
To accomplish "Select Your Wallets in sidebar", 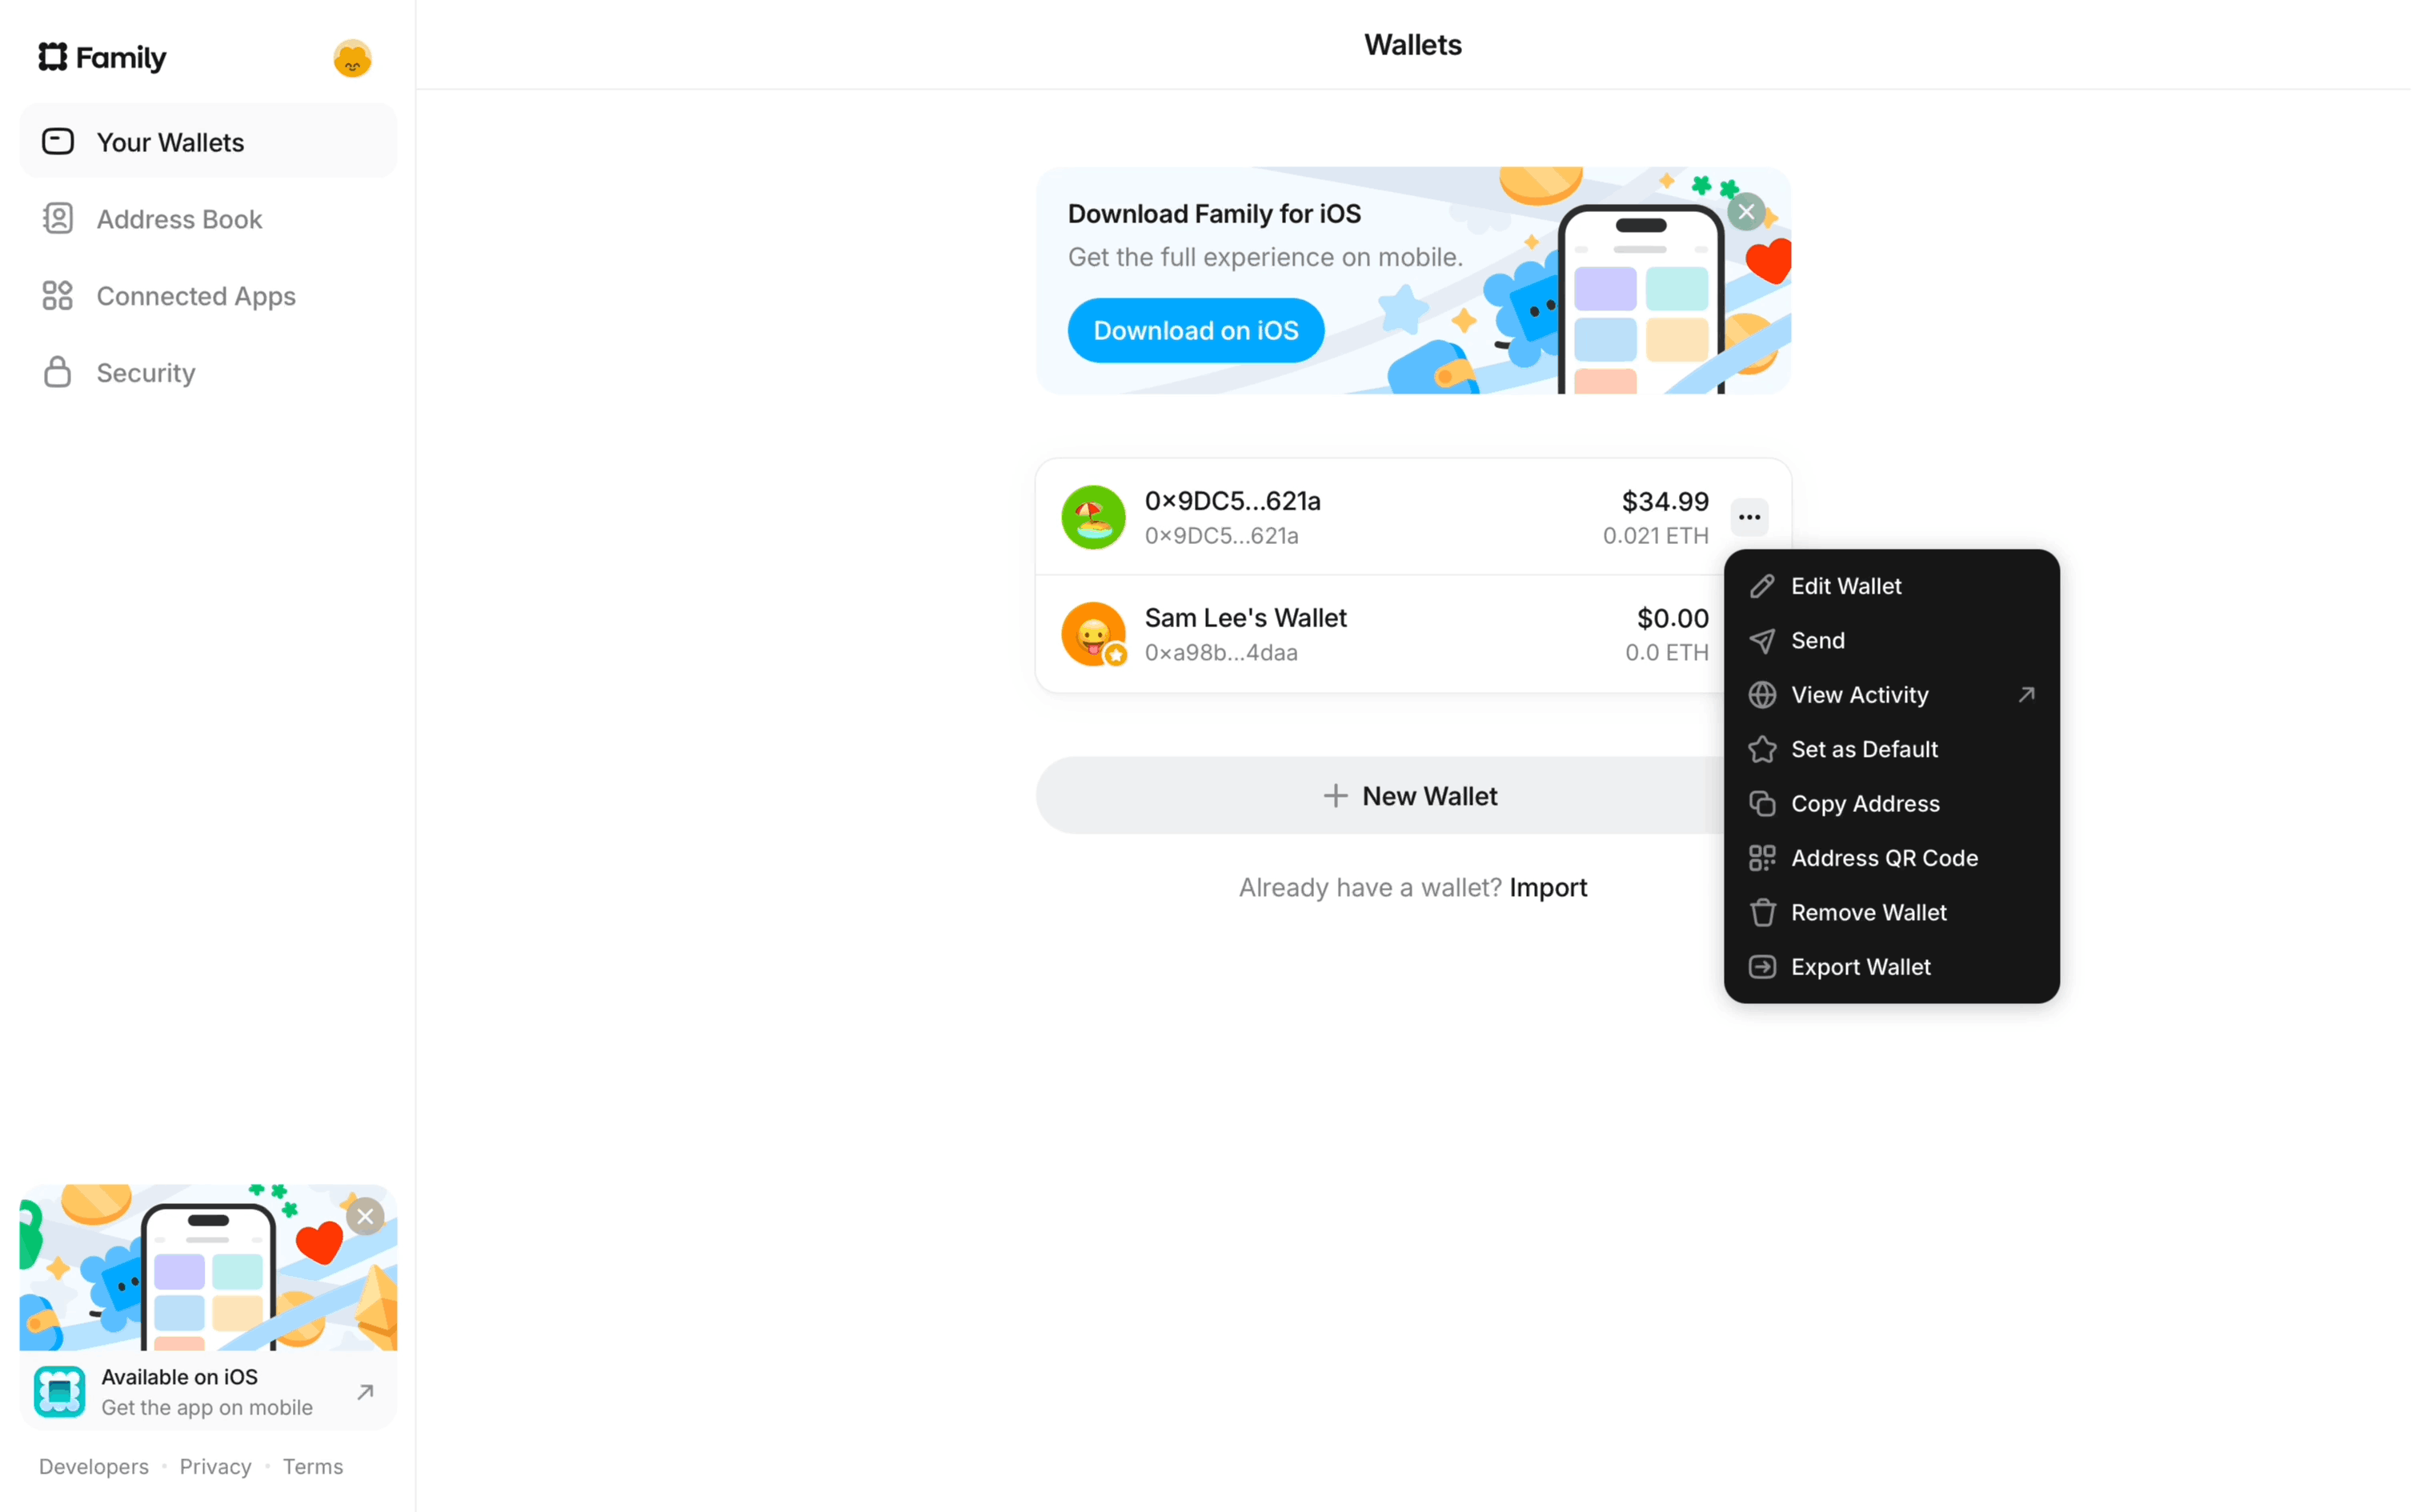I will point(170,142).
